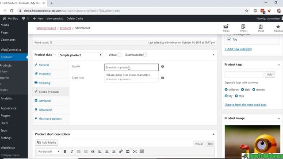Viewport: 283px width, 159px height.
Task: Click the Upsells help tooltip icon
Action: (162, 67)
